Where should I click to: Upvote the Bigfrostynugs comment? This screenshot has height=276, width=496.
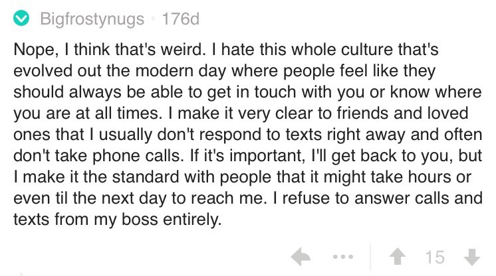pyautogui.click(x=398, y=256)
